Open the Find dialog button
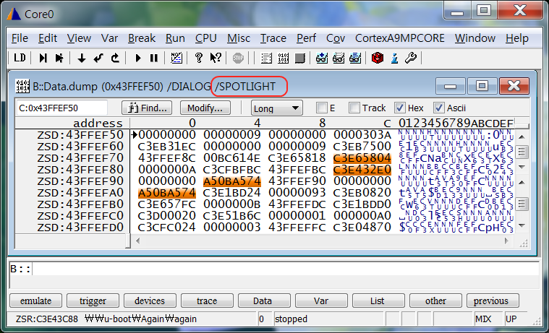The width and height of the screenshot is (549, 333). coord(150,108)
